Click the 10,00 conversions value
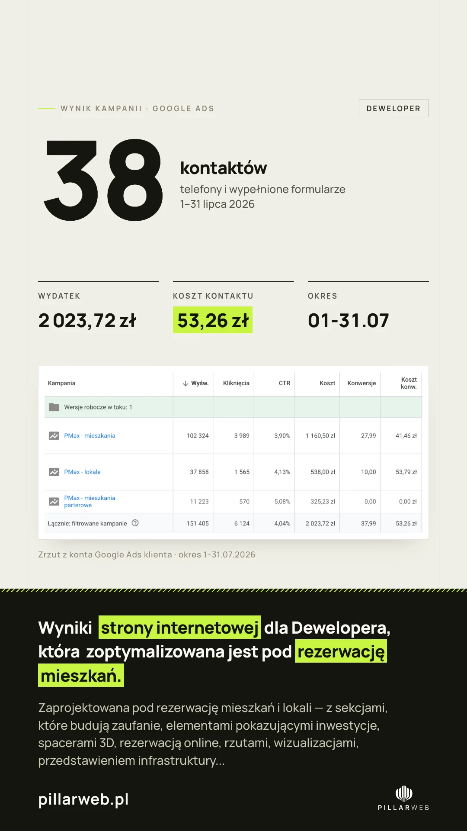The width and height of the screenshot is (467, 831). (368, 472)
